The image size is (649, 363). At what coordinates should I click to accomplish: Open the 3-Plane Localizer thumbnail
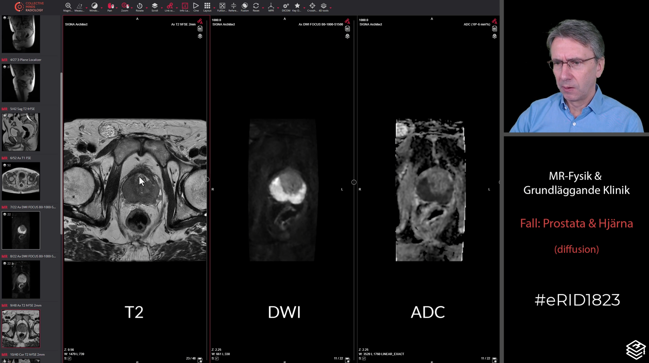tap(21, 83)
